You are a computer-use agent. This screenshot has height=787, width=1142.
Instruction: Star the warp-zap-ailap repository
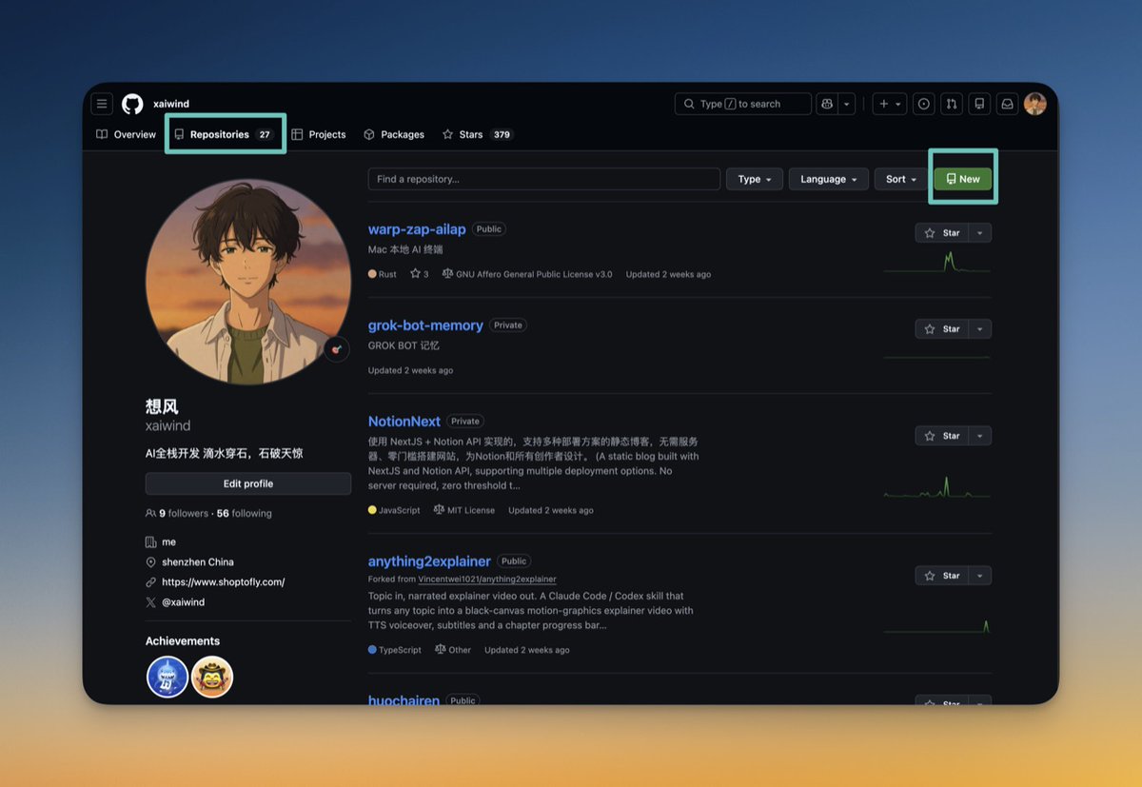[942, 233]
